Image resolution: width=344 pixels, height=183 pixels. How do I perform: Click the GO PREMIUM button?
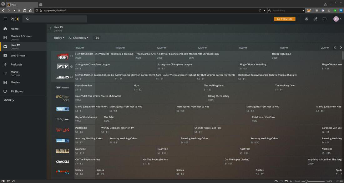(x=285, y=19)
